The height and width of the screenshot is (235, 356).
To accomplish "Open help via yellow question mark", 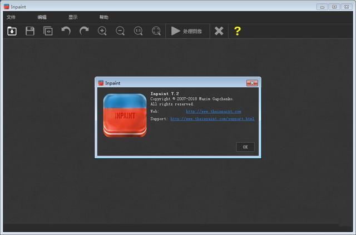I will click(x=238, y=31).
